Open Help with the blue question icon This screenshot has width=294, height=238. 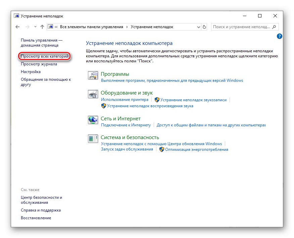279,36
